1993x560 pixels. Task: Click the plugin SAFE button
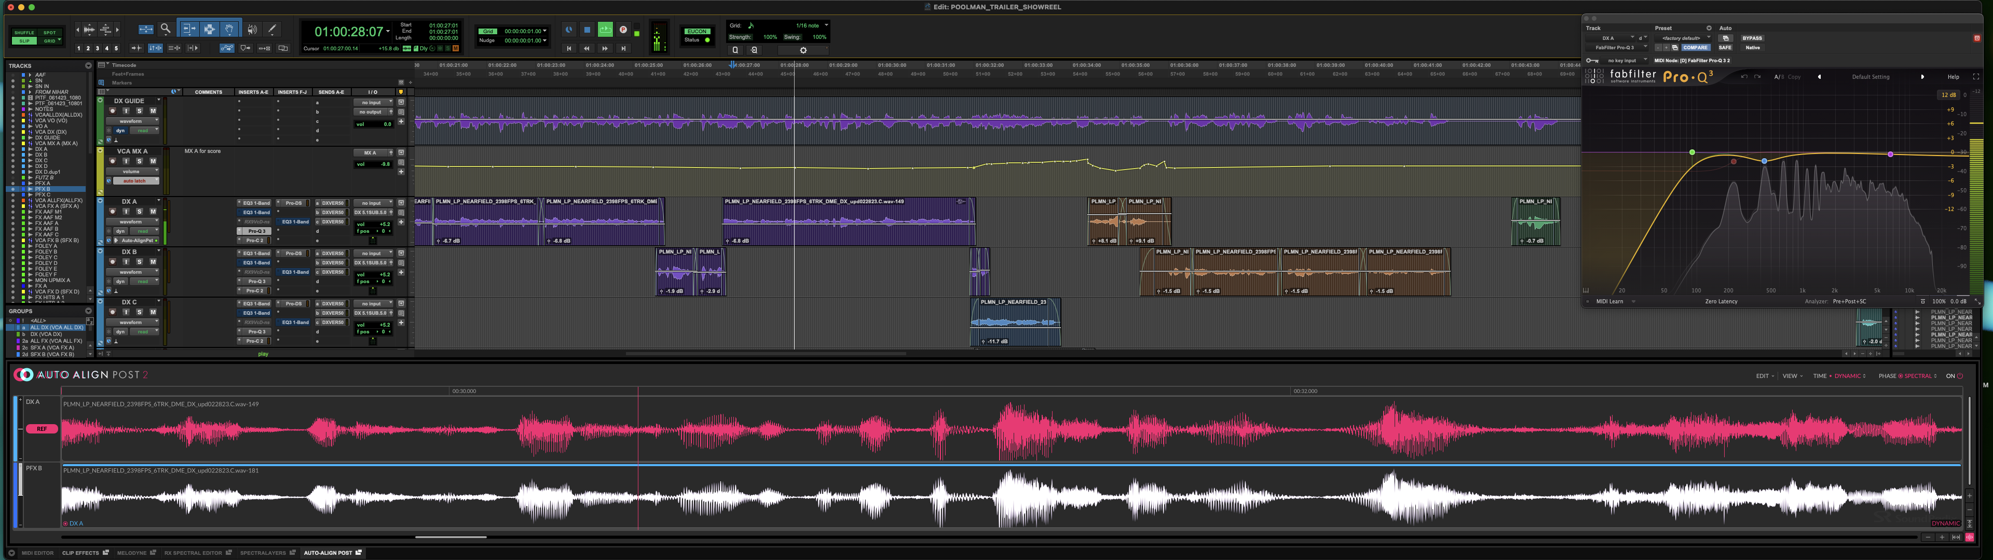pyautogui.click(x=1725, y=48)
